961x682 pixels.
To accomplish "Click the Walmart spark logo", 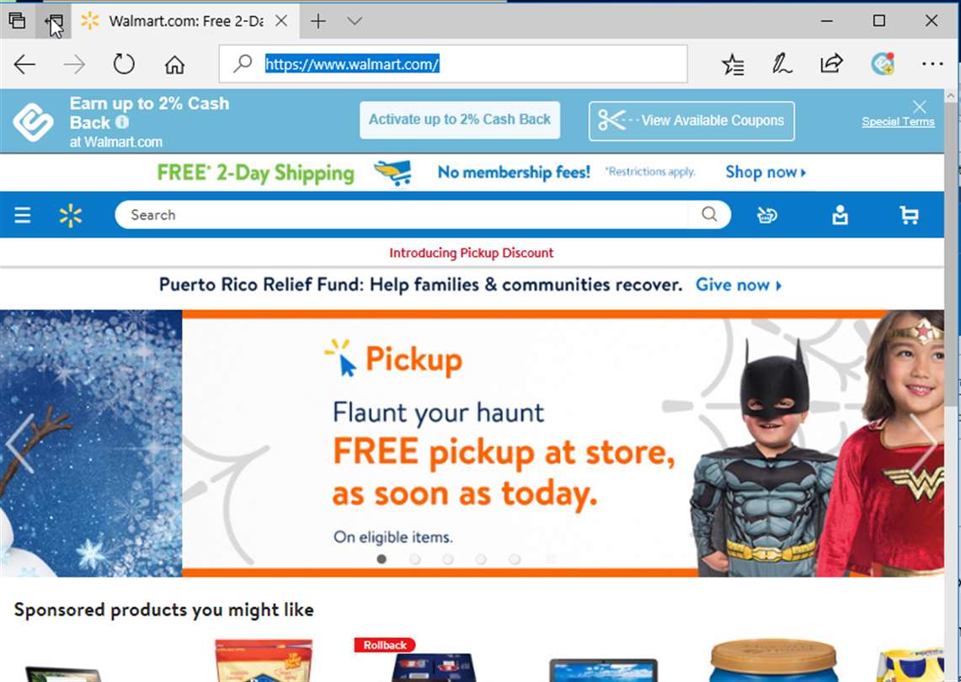I will coord(71,216).
